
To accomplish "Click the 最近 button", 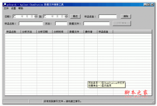I will tap(75, 16).
